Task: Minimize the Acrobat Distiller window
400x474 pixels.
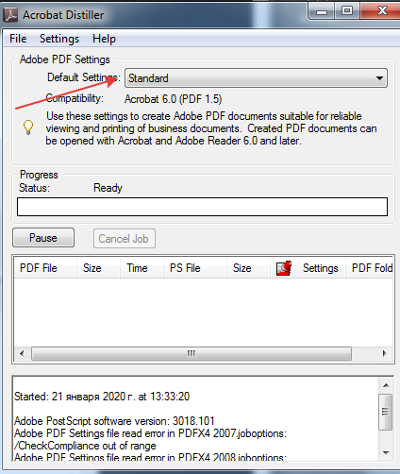Action: pos(322,11)
